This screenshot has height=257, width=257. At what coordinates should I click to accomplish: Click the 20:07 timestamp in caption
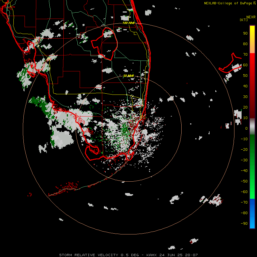tap(191, 255)
